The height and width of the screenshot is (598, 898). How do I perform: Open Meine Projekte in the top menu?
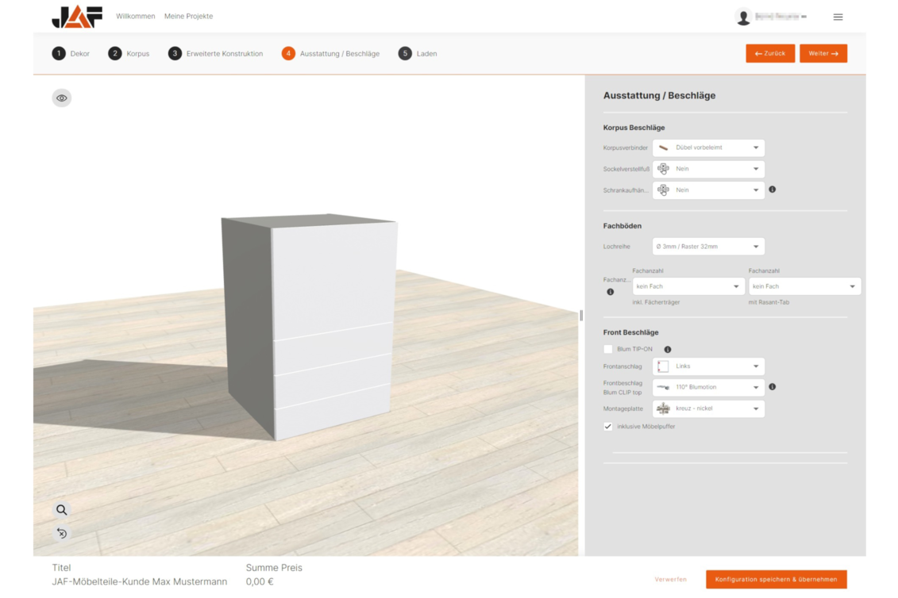188,17
